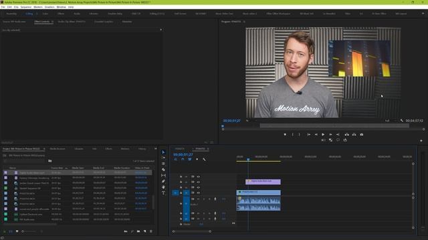Select the Hand tool

click(x=163, y=187)
